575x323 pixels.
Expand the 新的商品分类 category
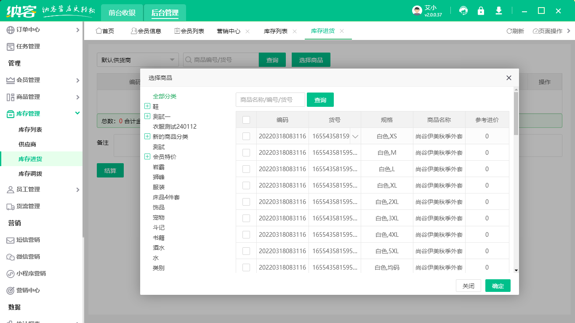tap(147, 136)
